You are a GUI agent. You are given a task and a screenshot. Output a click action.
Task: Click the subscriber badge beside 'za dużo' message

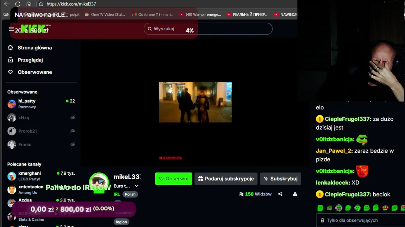point(320,119)
